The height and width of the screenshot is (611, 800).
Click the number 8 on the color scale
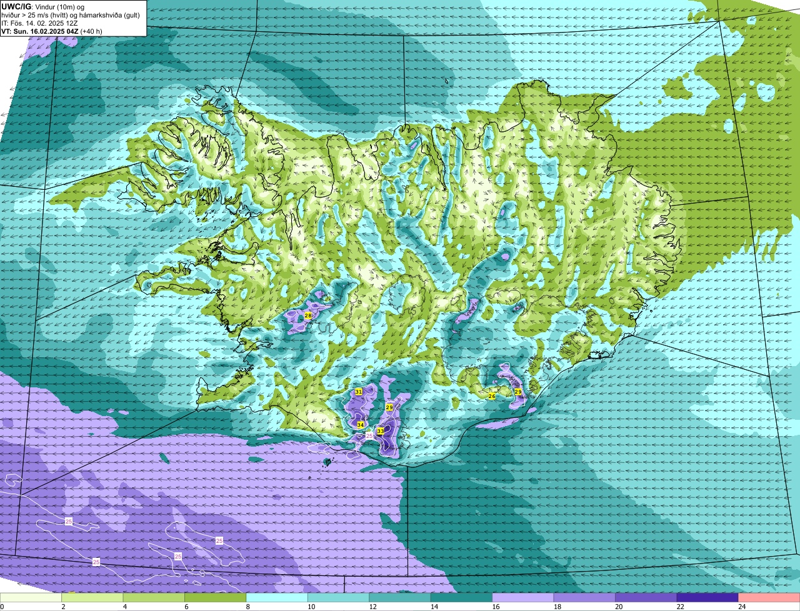[x=247, y=607]
